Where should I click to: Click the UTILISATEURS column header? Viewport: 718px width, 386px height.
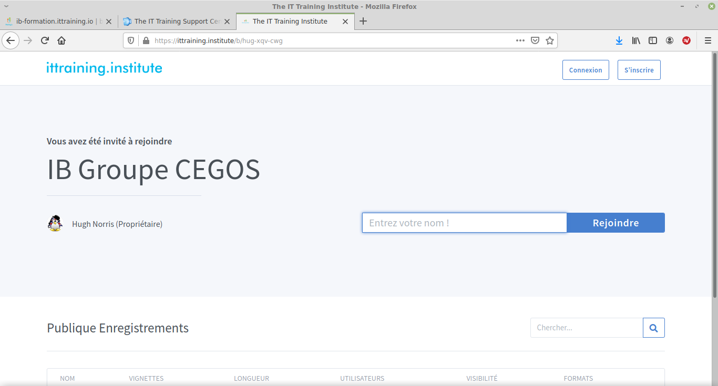click(362, 378)
